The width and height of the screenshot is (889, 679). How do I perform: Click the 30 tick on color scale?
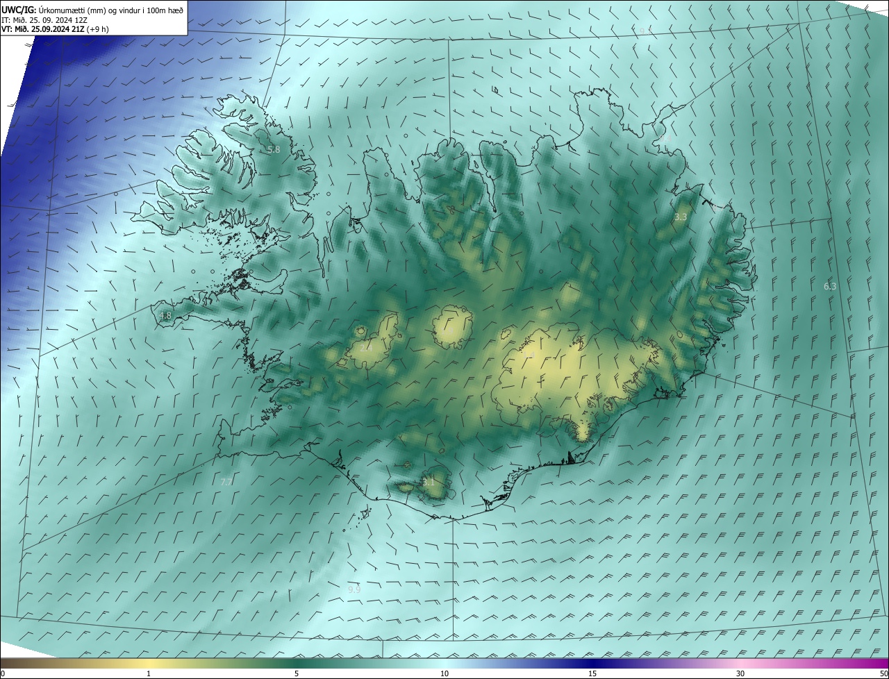click(x=740, y=673)
